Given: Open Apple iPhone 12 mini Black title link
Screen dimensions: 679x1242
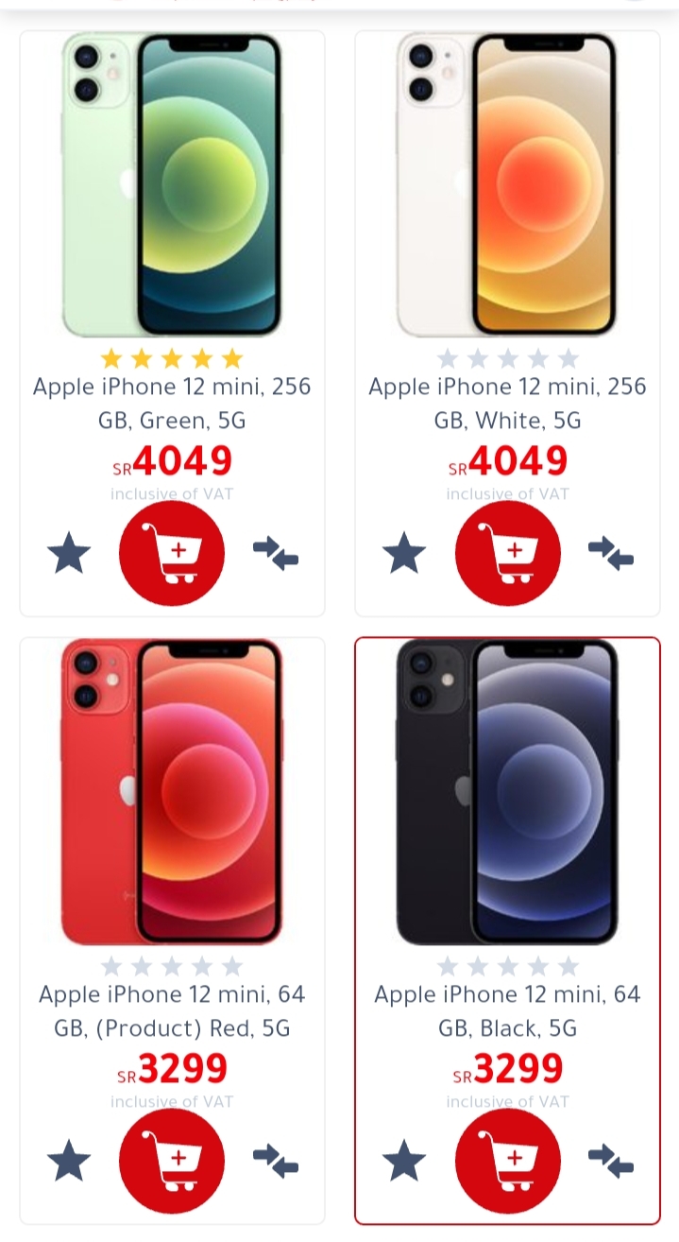Looking at the screenshot, I should pos(508,1011).
